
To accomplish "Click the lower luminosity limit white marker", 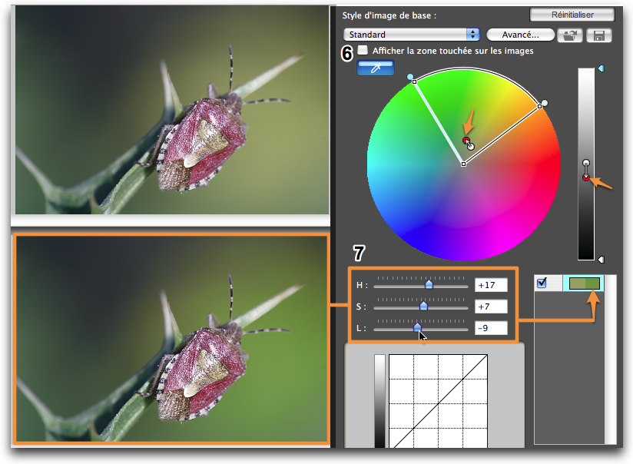I will 601,259.
